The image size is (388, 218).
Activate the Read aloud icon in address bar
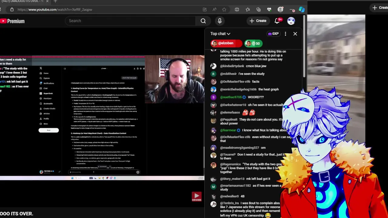(x=215, y=9)
